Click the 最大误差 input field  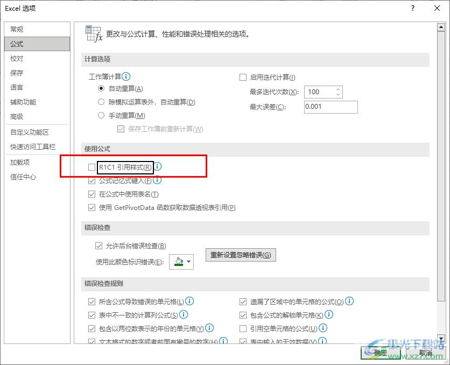tap(331, 107)
